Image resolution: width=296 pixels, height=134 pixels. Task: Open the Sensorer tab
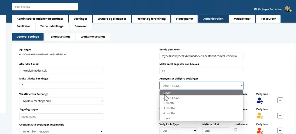[81, 26]
